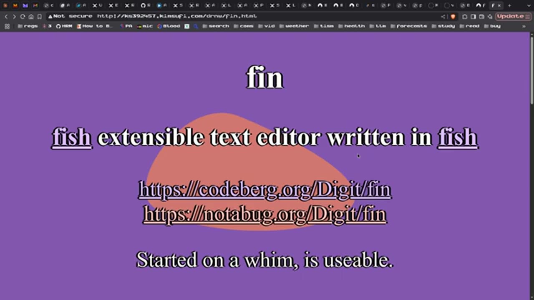
Task: Switch to the purple M pinned tab
Action: click(25, 5)
